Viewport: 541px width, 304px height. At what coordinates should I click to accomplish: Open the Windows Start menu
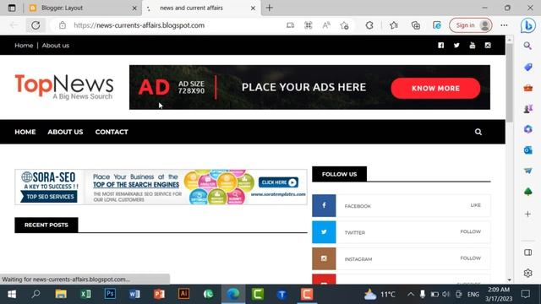tap(11, 294)
